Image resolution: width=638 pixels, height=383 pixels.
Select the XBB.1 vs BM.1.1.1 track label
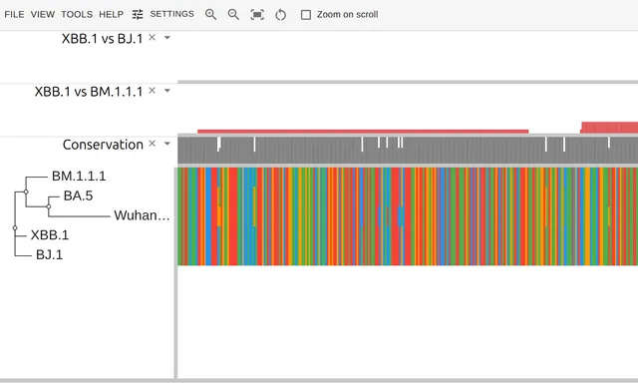(x=89, y=92)
